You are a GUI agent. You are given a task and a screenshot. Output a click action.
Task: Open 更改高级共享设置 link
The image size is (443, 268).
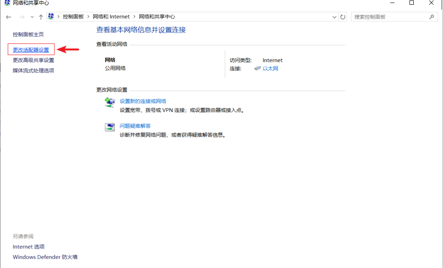[34, 60]
